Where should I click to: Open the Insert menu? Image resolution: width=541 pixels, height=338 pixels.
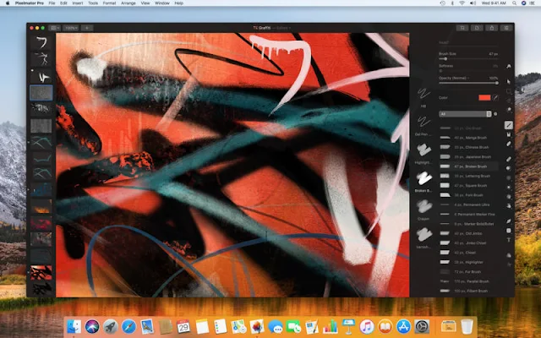coord(78,3)
